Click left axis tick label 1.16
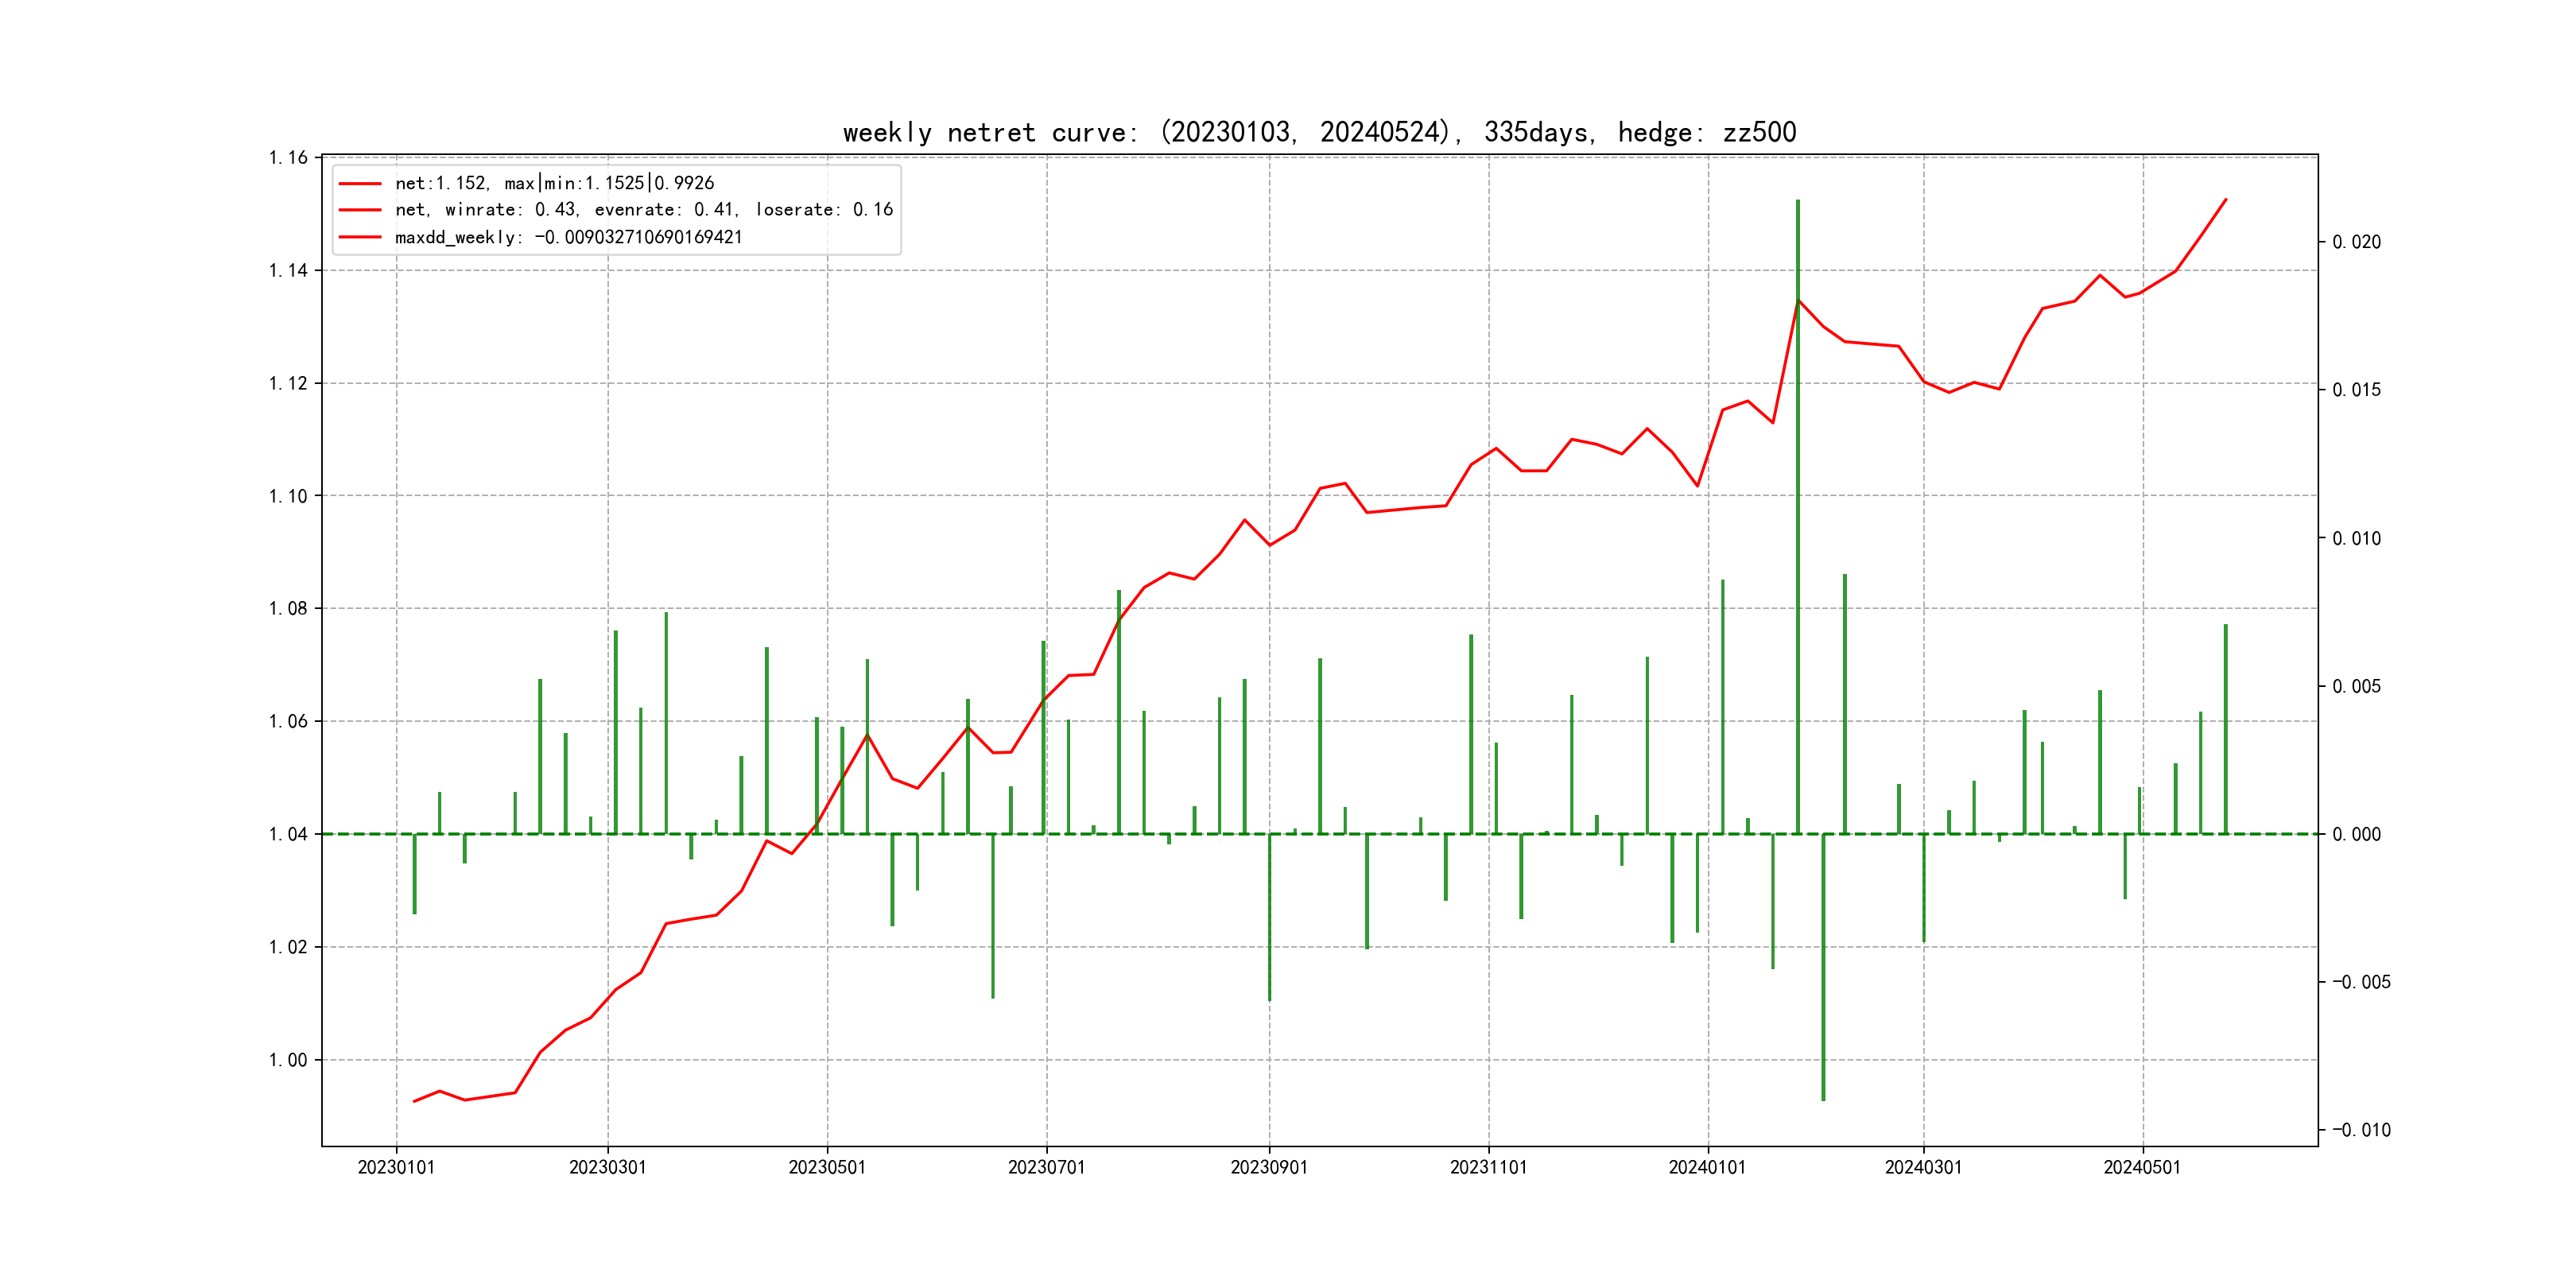2576x1288 pixels. (x=288, y=158)
